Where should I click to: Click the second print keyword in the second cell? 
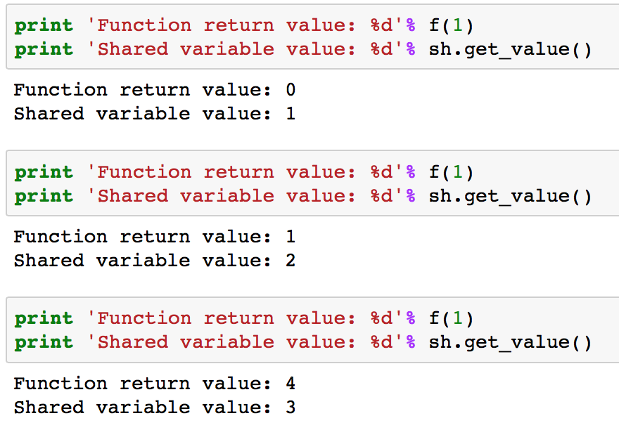(x=44, y=196)
